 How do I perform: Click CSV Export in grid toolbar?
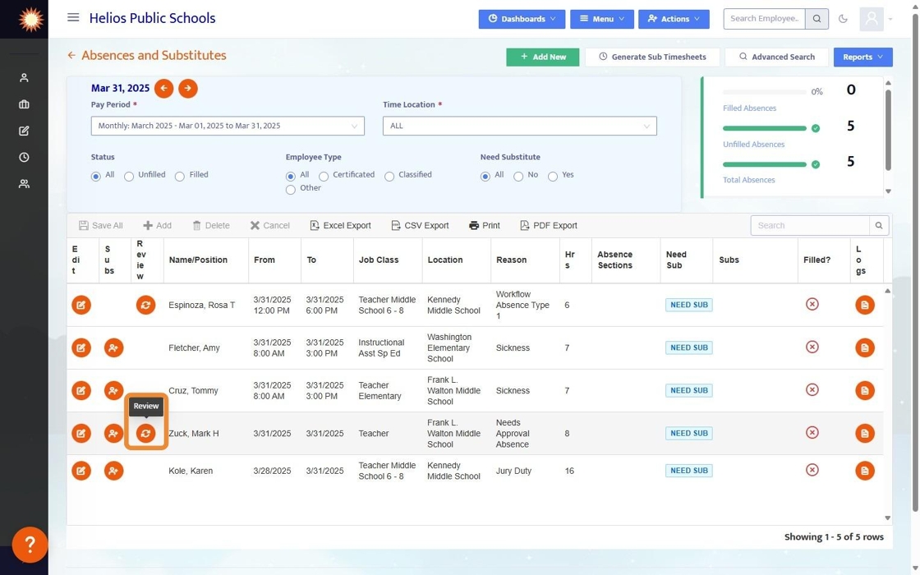click(420, 225)
